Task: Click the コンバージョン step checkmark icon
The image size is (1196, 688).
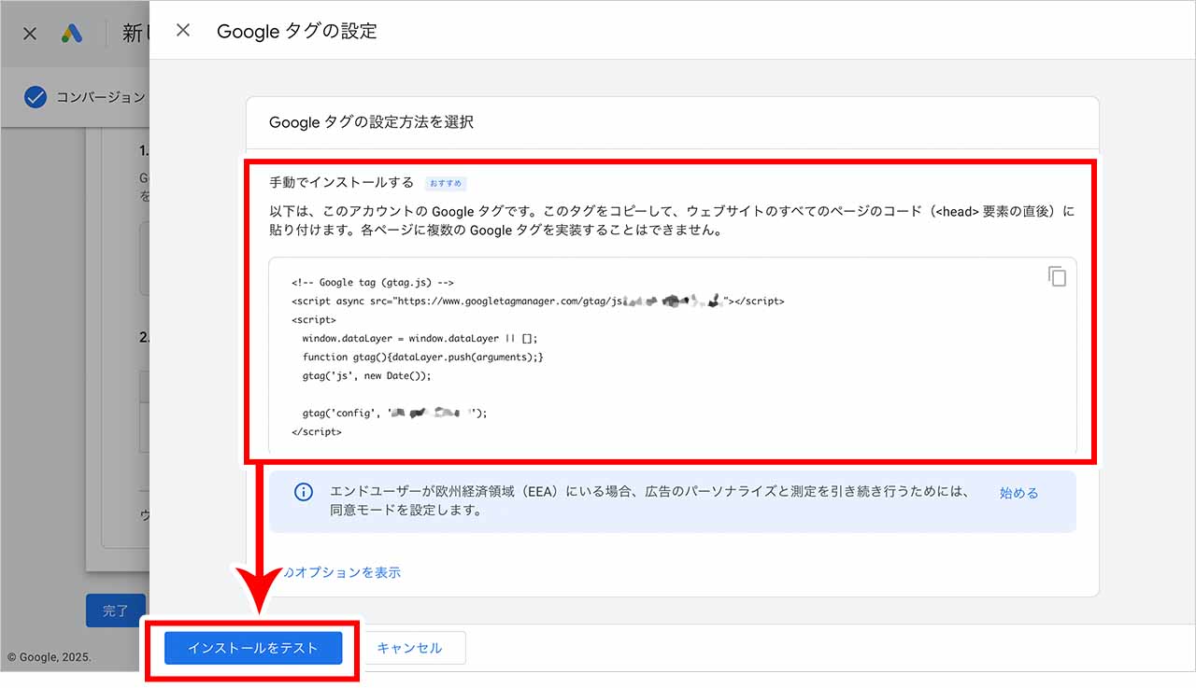Action: click(36, 97)
